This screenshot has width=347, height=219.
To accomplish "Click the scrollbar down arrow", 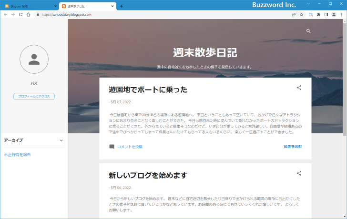I will tap(345, 217).
